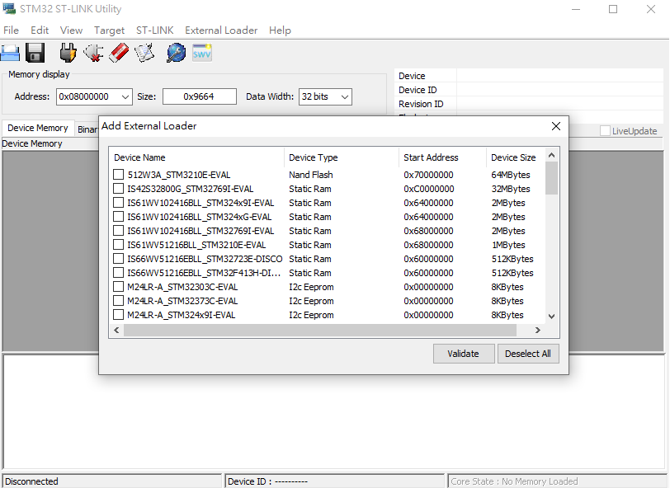
Task: Click the 1MBytes device size cell
Action: (508, 245)
